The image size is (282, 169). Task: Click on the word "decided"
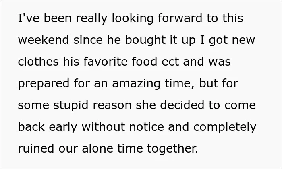coord(182,105)
